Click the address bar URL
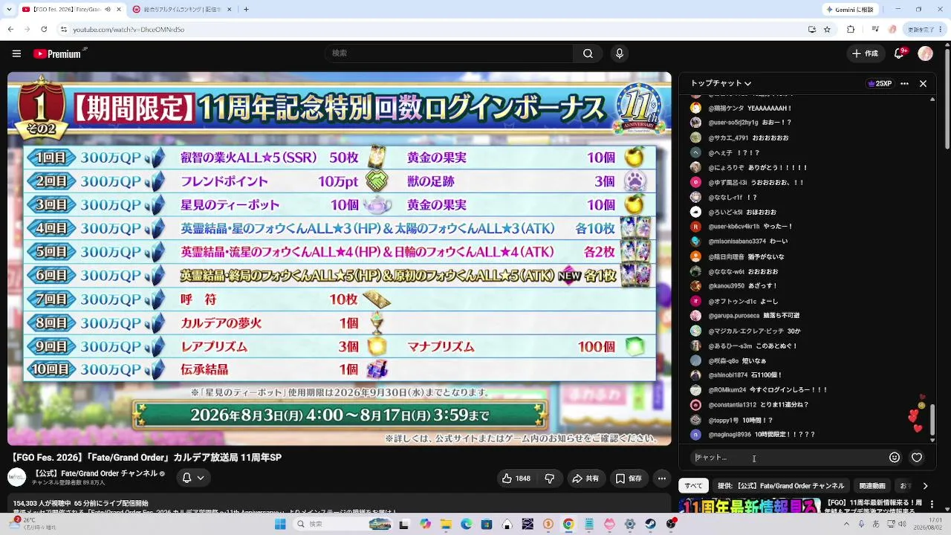Image resolution: width=951 pixels, height=535 pixels. click(x=129, y=30)
